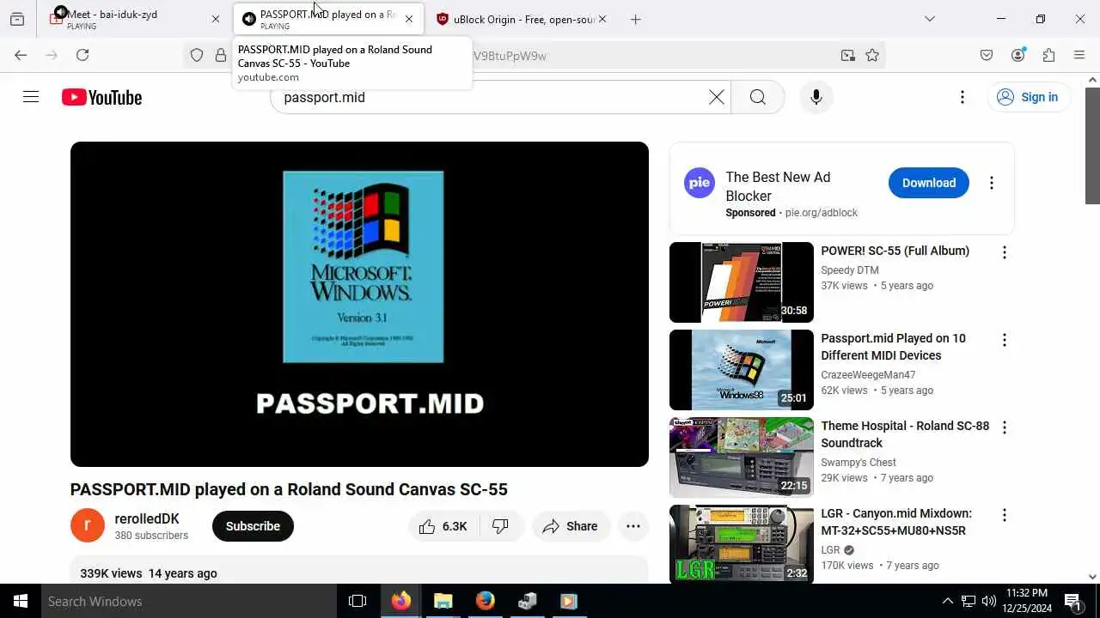Viewport: 1100px width, 618px height.
Task: Search with your voice microphone icon
Action: [x=816, y=97]
